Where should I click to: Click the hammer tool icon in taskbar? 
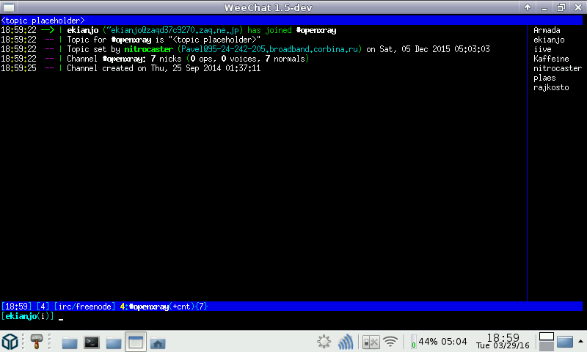(x=36, y=341)
